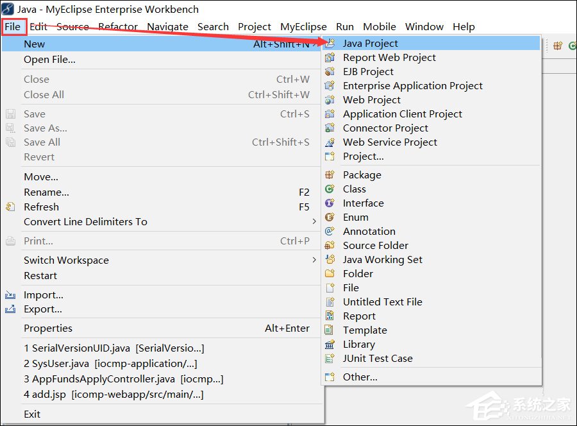
Task: Click the Application Client Project icon
Action: [x=330, y=114]
